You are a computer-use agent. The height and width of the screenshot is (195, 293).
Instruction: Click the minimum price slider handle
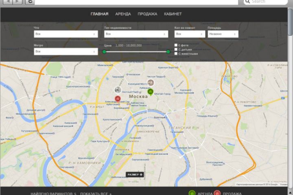(105, 52)
